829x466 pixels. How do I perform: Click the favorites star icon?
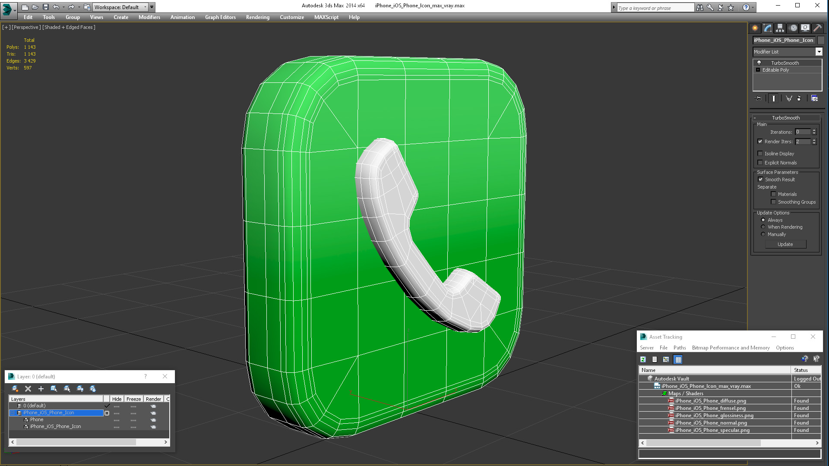tap(731, 7)
